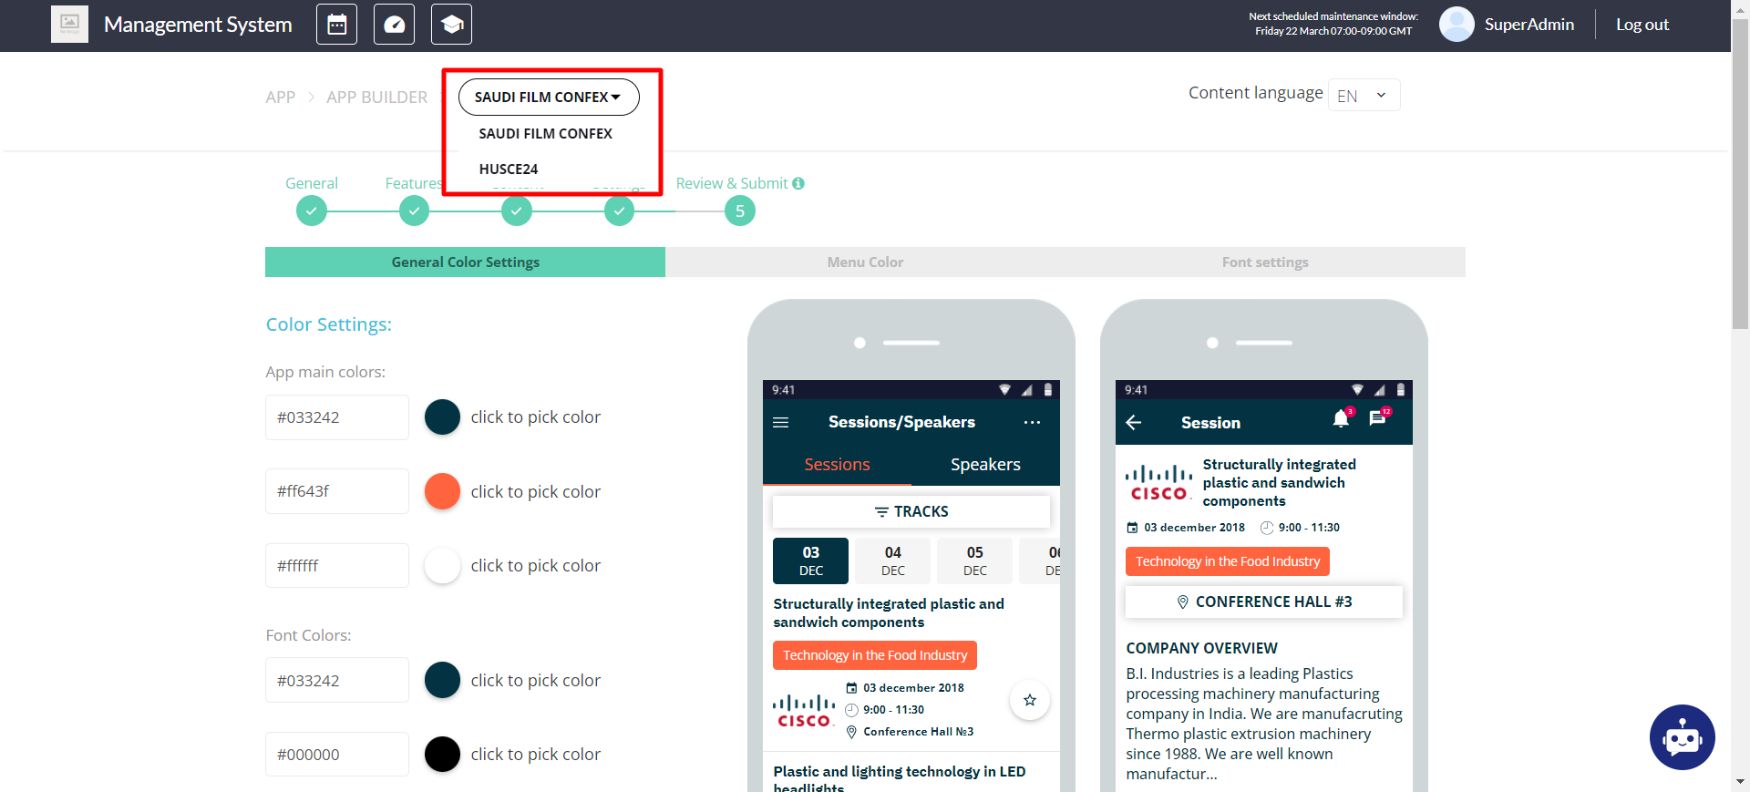Select HUSCE24 from the event dropdown

click(x=509, y=170)
